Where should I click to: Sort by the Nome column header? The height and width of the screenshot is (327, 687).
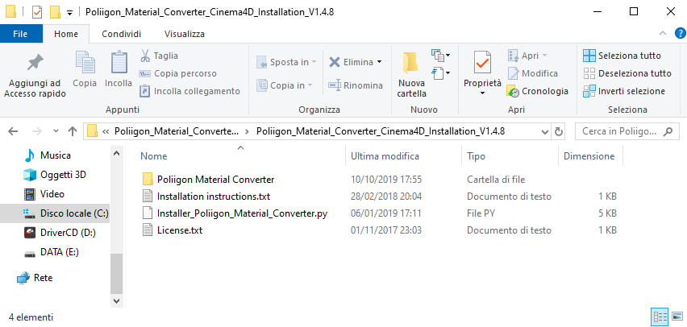click(x=153, y=156)
